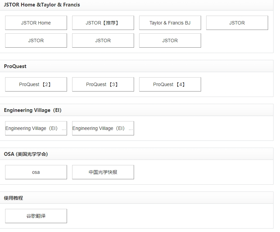Viewport: 280px width, 232px height.
Task: Open Taylor & Francis BJ
Action: click(170, 23)
